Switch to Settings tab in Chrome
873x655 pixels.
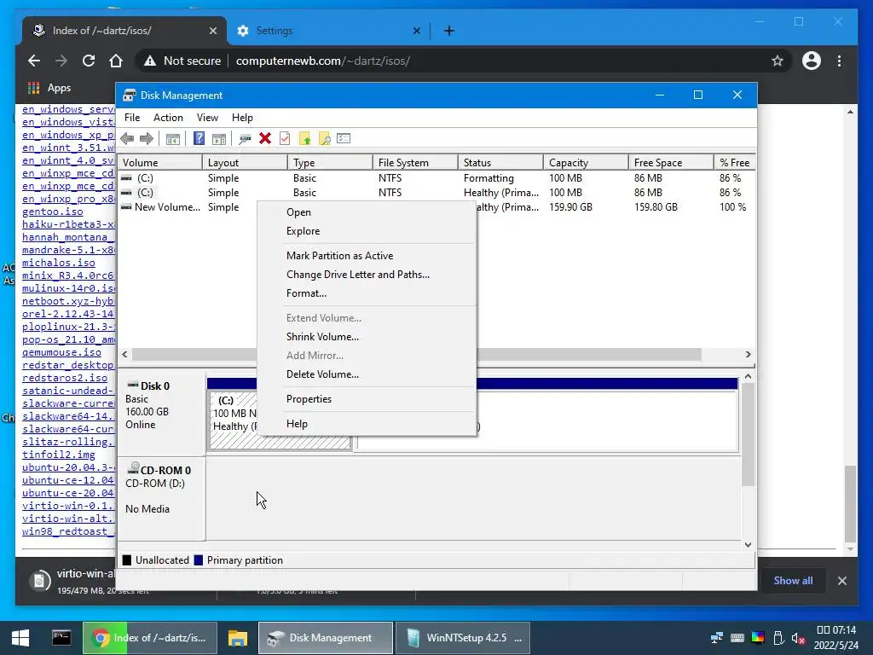pos(328,31)
